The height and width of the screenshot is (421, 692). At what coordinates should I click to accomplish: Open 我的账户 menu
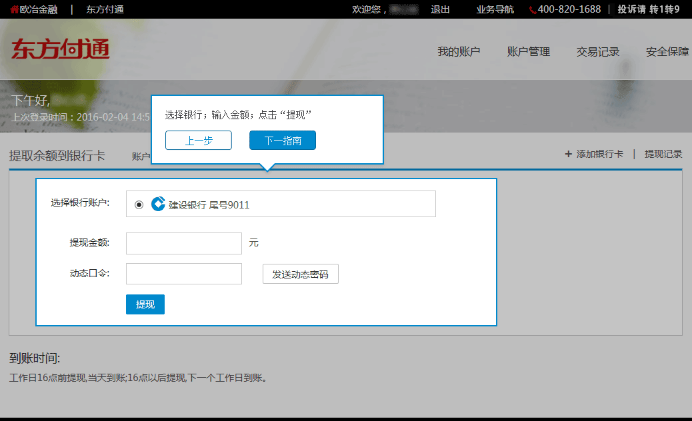click(459, 51)
